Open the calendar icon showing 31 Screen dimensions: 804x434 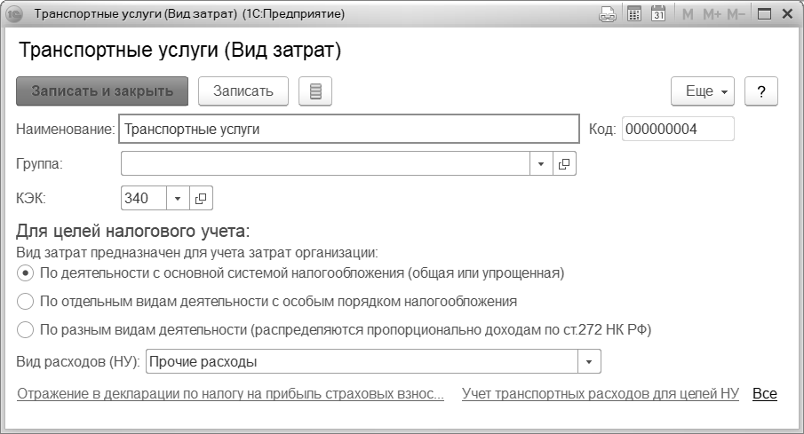[658, 15]
